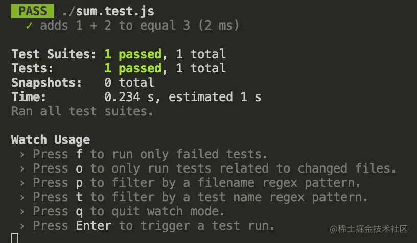Click the "Ran all test suites." line
417x243 pixels.
[x=82, y=111]
